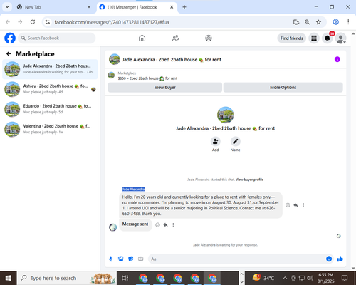Open conversation information purple icon

point(337,59)
